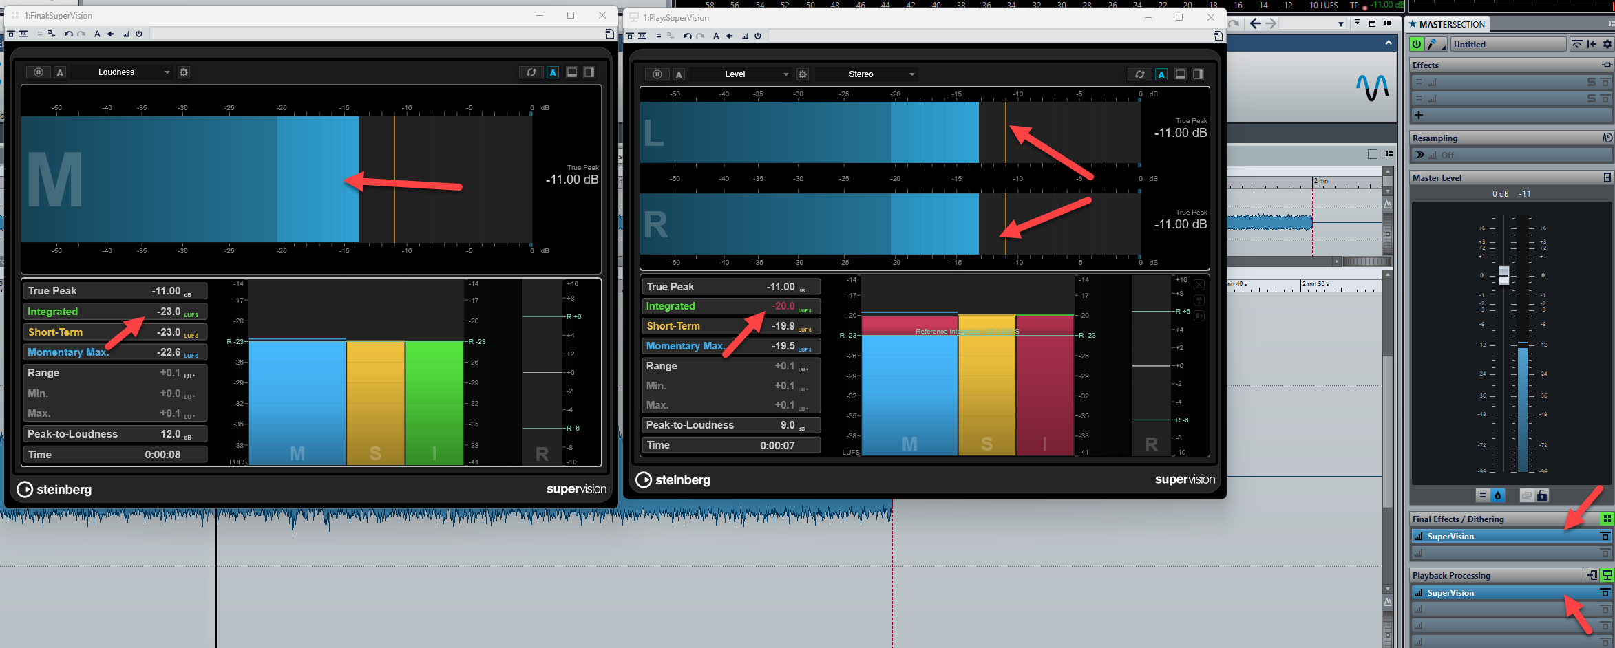Solo the second Effects slot
The height and width of the screenshot is (648, 1615).
[1591, 98]
